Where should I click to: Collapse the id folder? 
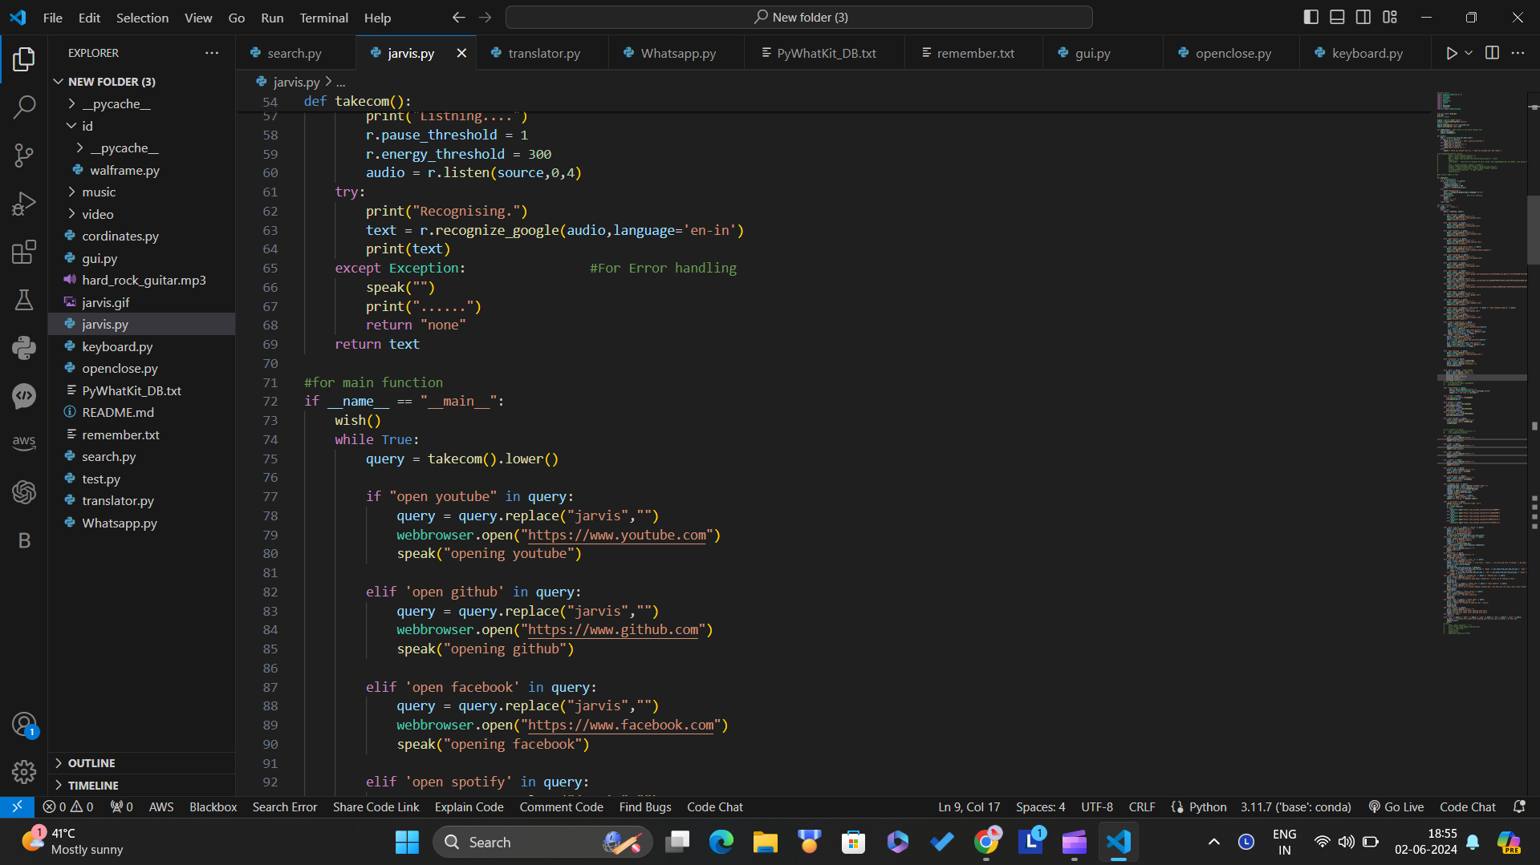click(87, 126)
